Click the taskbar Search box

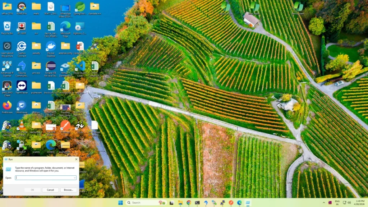[146, 203]
